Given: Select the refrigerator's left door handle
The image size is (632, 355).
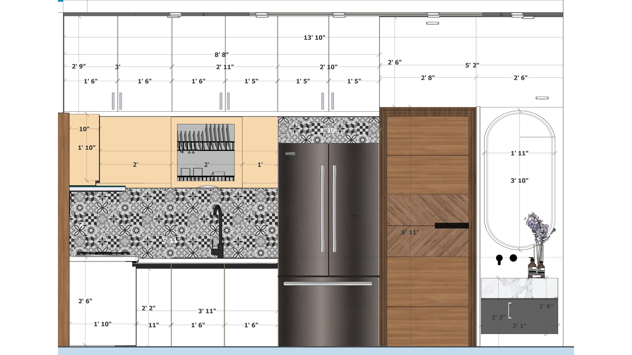Looking at the screenshot, I should coord(323,208).
